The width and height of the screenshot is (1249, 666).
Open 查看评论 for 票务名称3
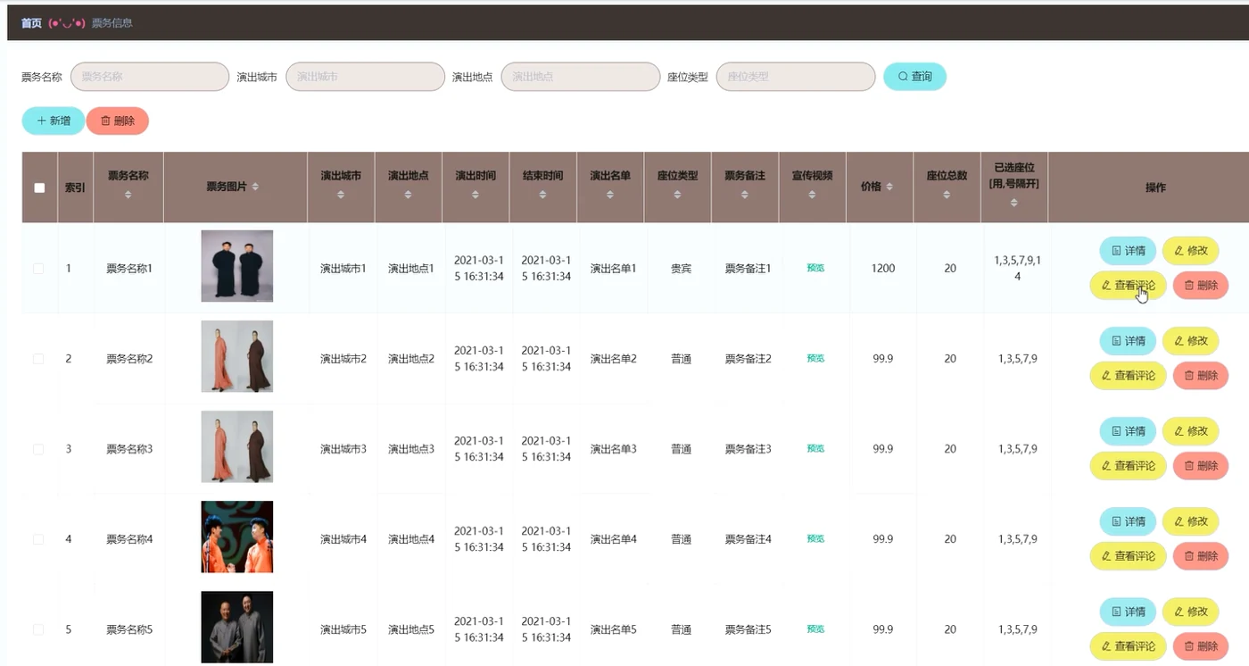pyautogui.click(x=1128, y=466)
